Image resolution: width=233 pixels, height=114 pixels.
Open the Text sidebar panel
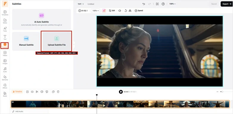pyautogui.click(x=5, y=37)
